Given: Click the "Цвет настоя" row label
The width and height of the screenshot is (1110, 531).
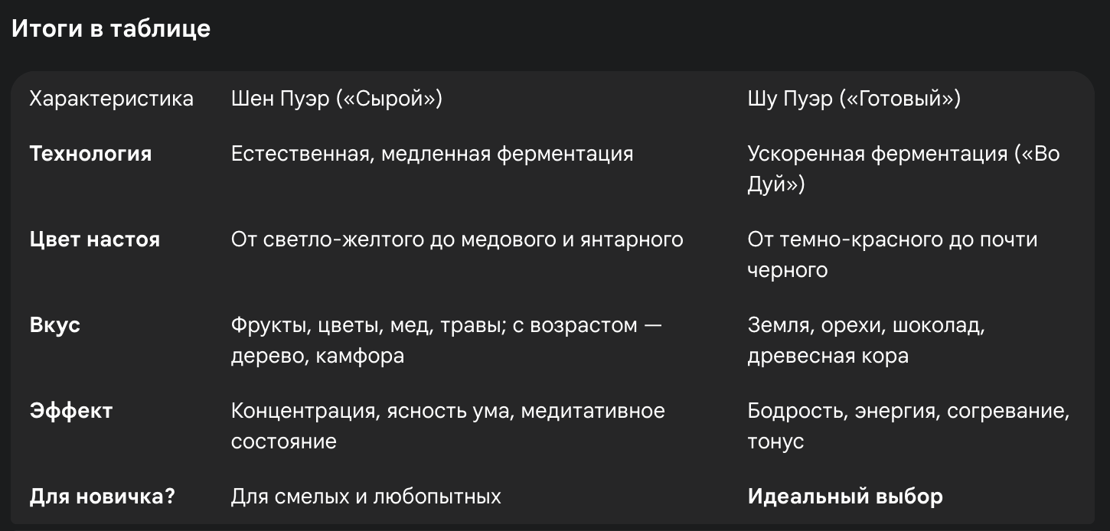Looking at the screenshot, I should [x=94, y=239].
